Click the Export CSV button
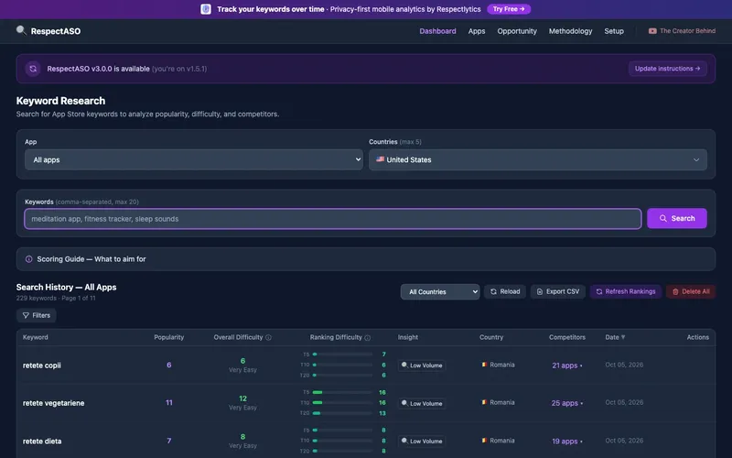Screen dimensions: 732x458 557,291
